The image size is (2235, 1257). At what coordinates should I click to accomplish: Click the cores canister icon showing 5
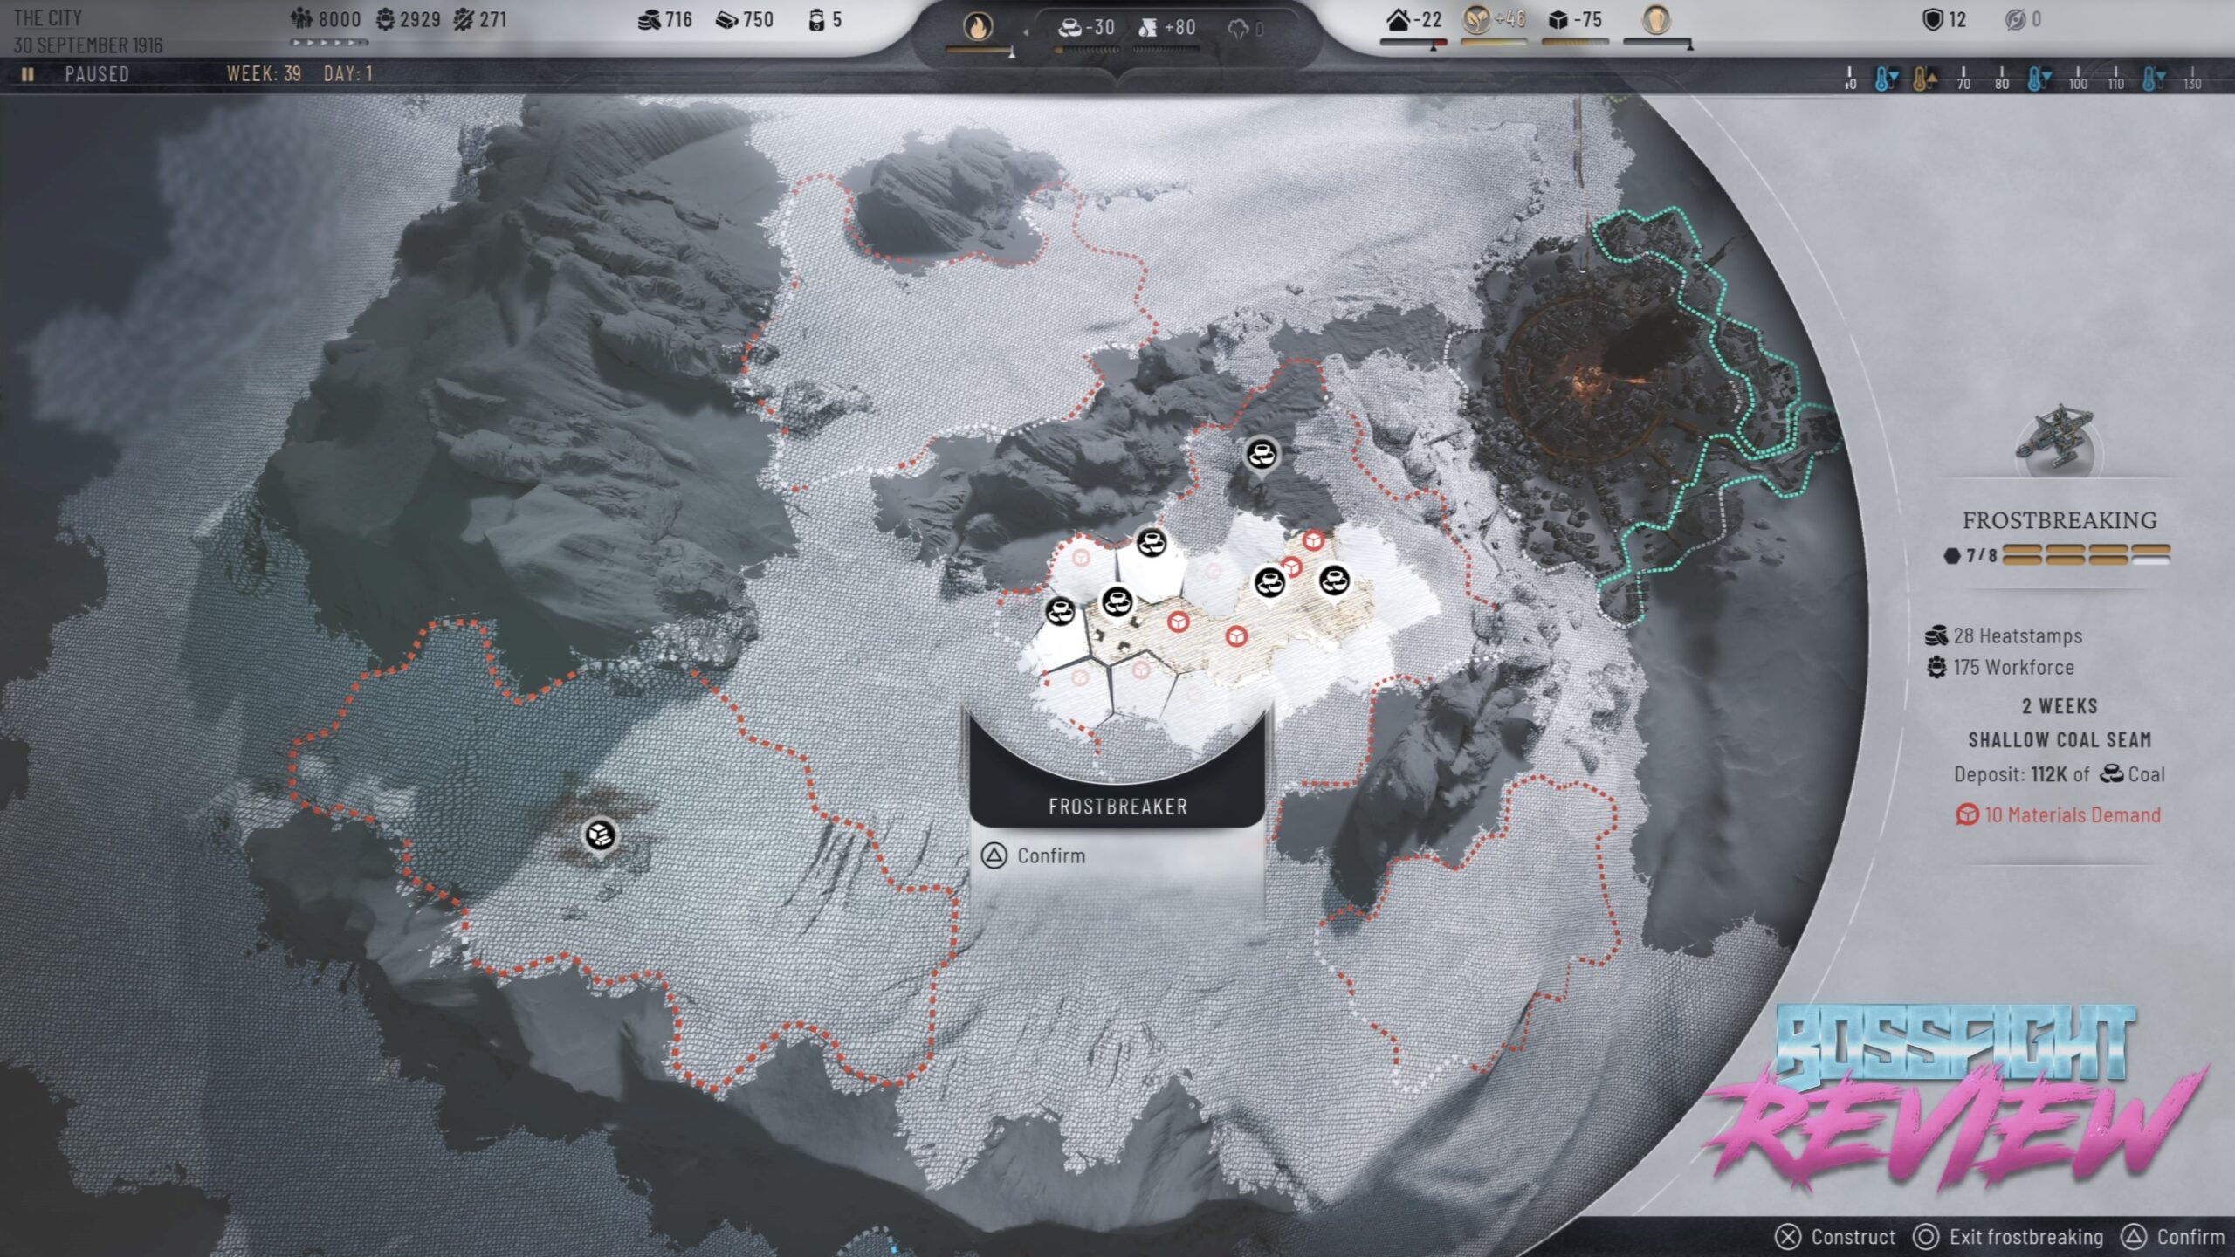(815, 20)
